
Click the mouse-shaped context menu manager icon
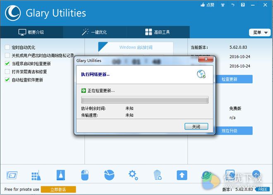(85, 175)
